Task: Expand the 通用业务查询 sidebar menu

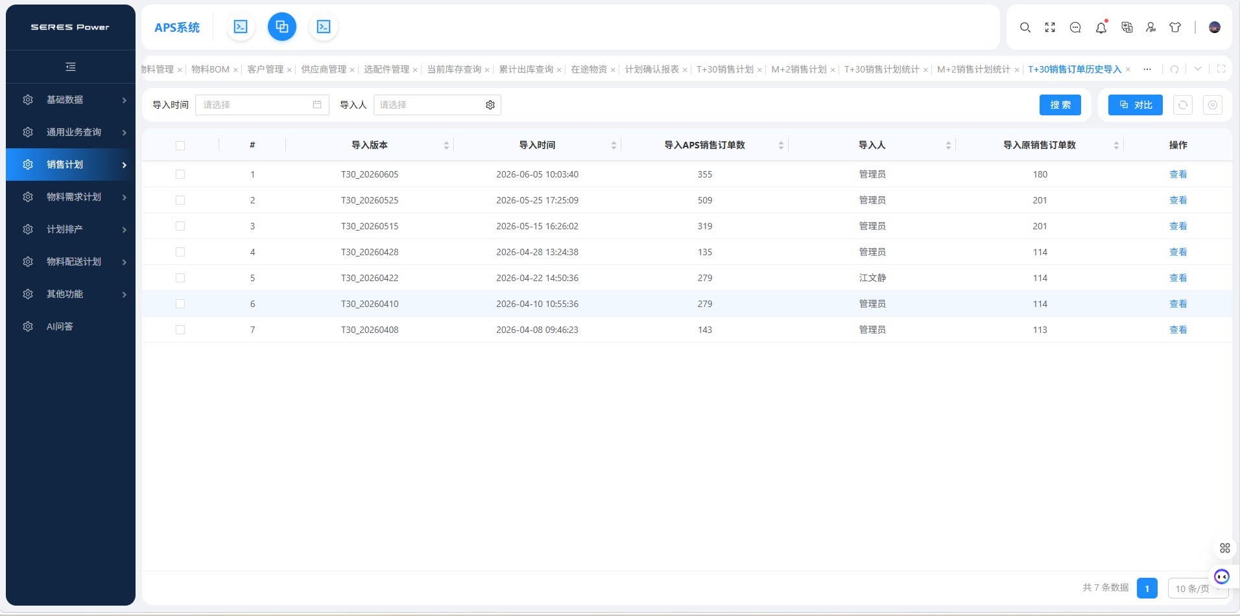Action: click(x=71, y=132)
